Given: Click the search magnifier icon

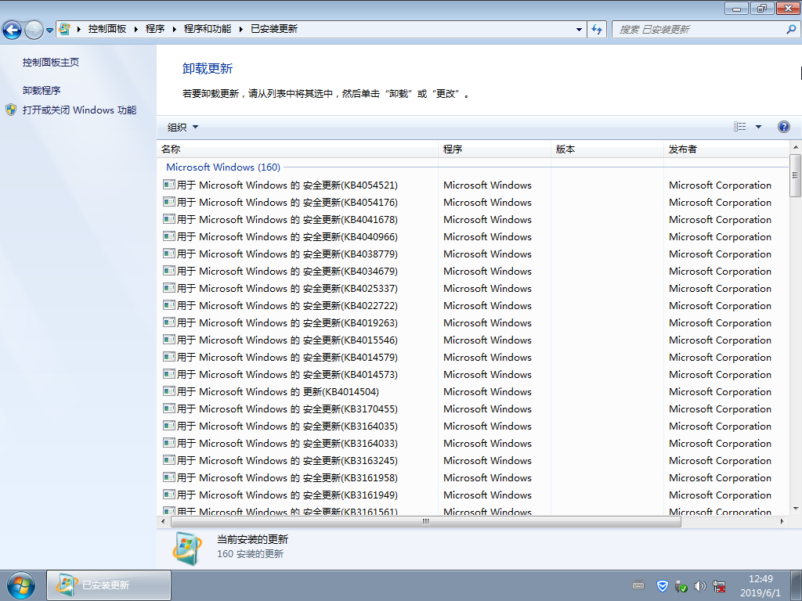Looking at the screenshot, I should click(791, 30).
